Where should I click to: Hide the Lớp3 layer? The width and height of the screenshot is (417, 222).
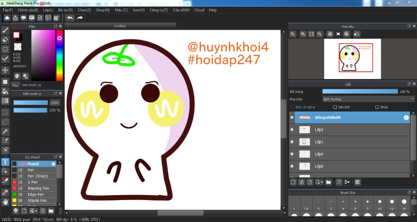pos(292,130)
